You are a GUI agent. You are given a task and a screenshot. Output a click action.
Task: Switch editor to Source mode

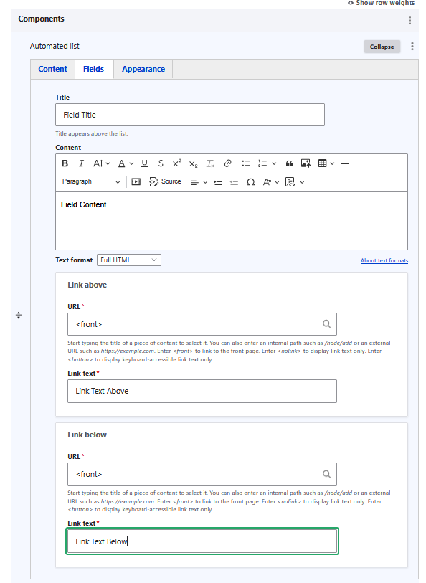pos(165,182)
